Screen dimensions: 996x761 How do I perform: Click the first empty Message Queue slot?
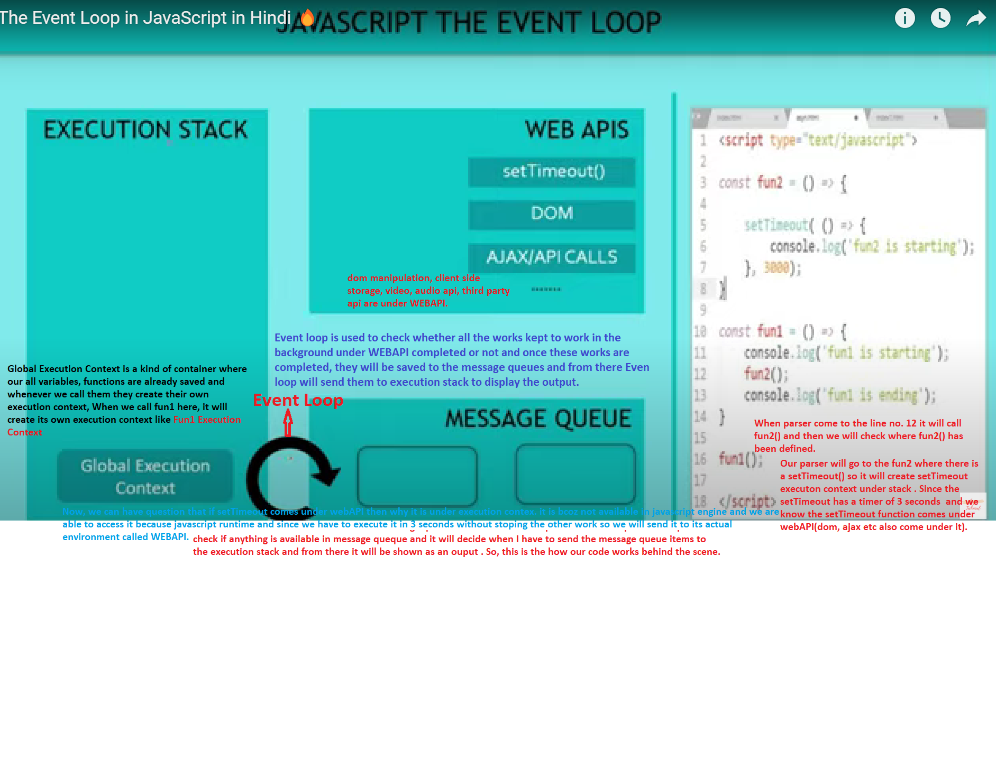click(417, 476)
